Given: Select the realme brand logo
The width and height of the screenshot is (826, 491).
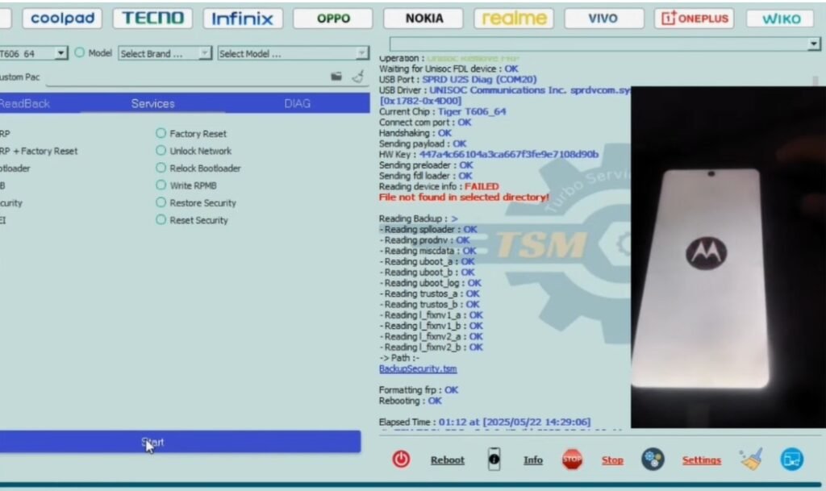Looking at the screenshot, I should click(514, 19).
